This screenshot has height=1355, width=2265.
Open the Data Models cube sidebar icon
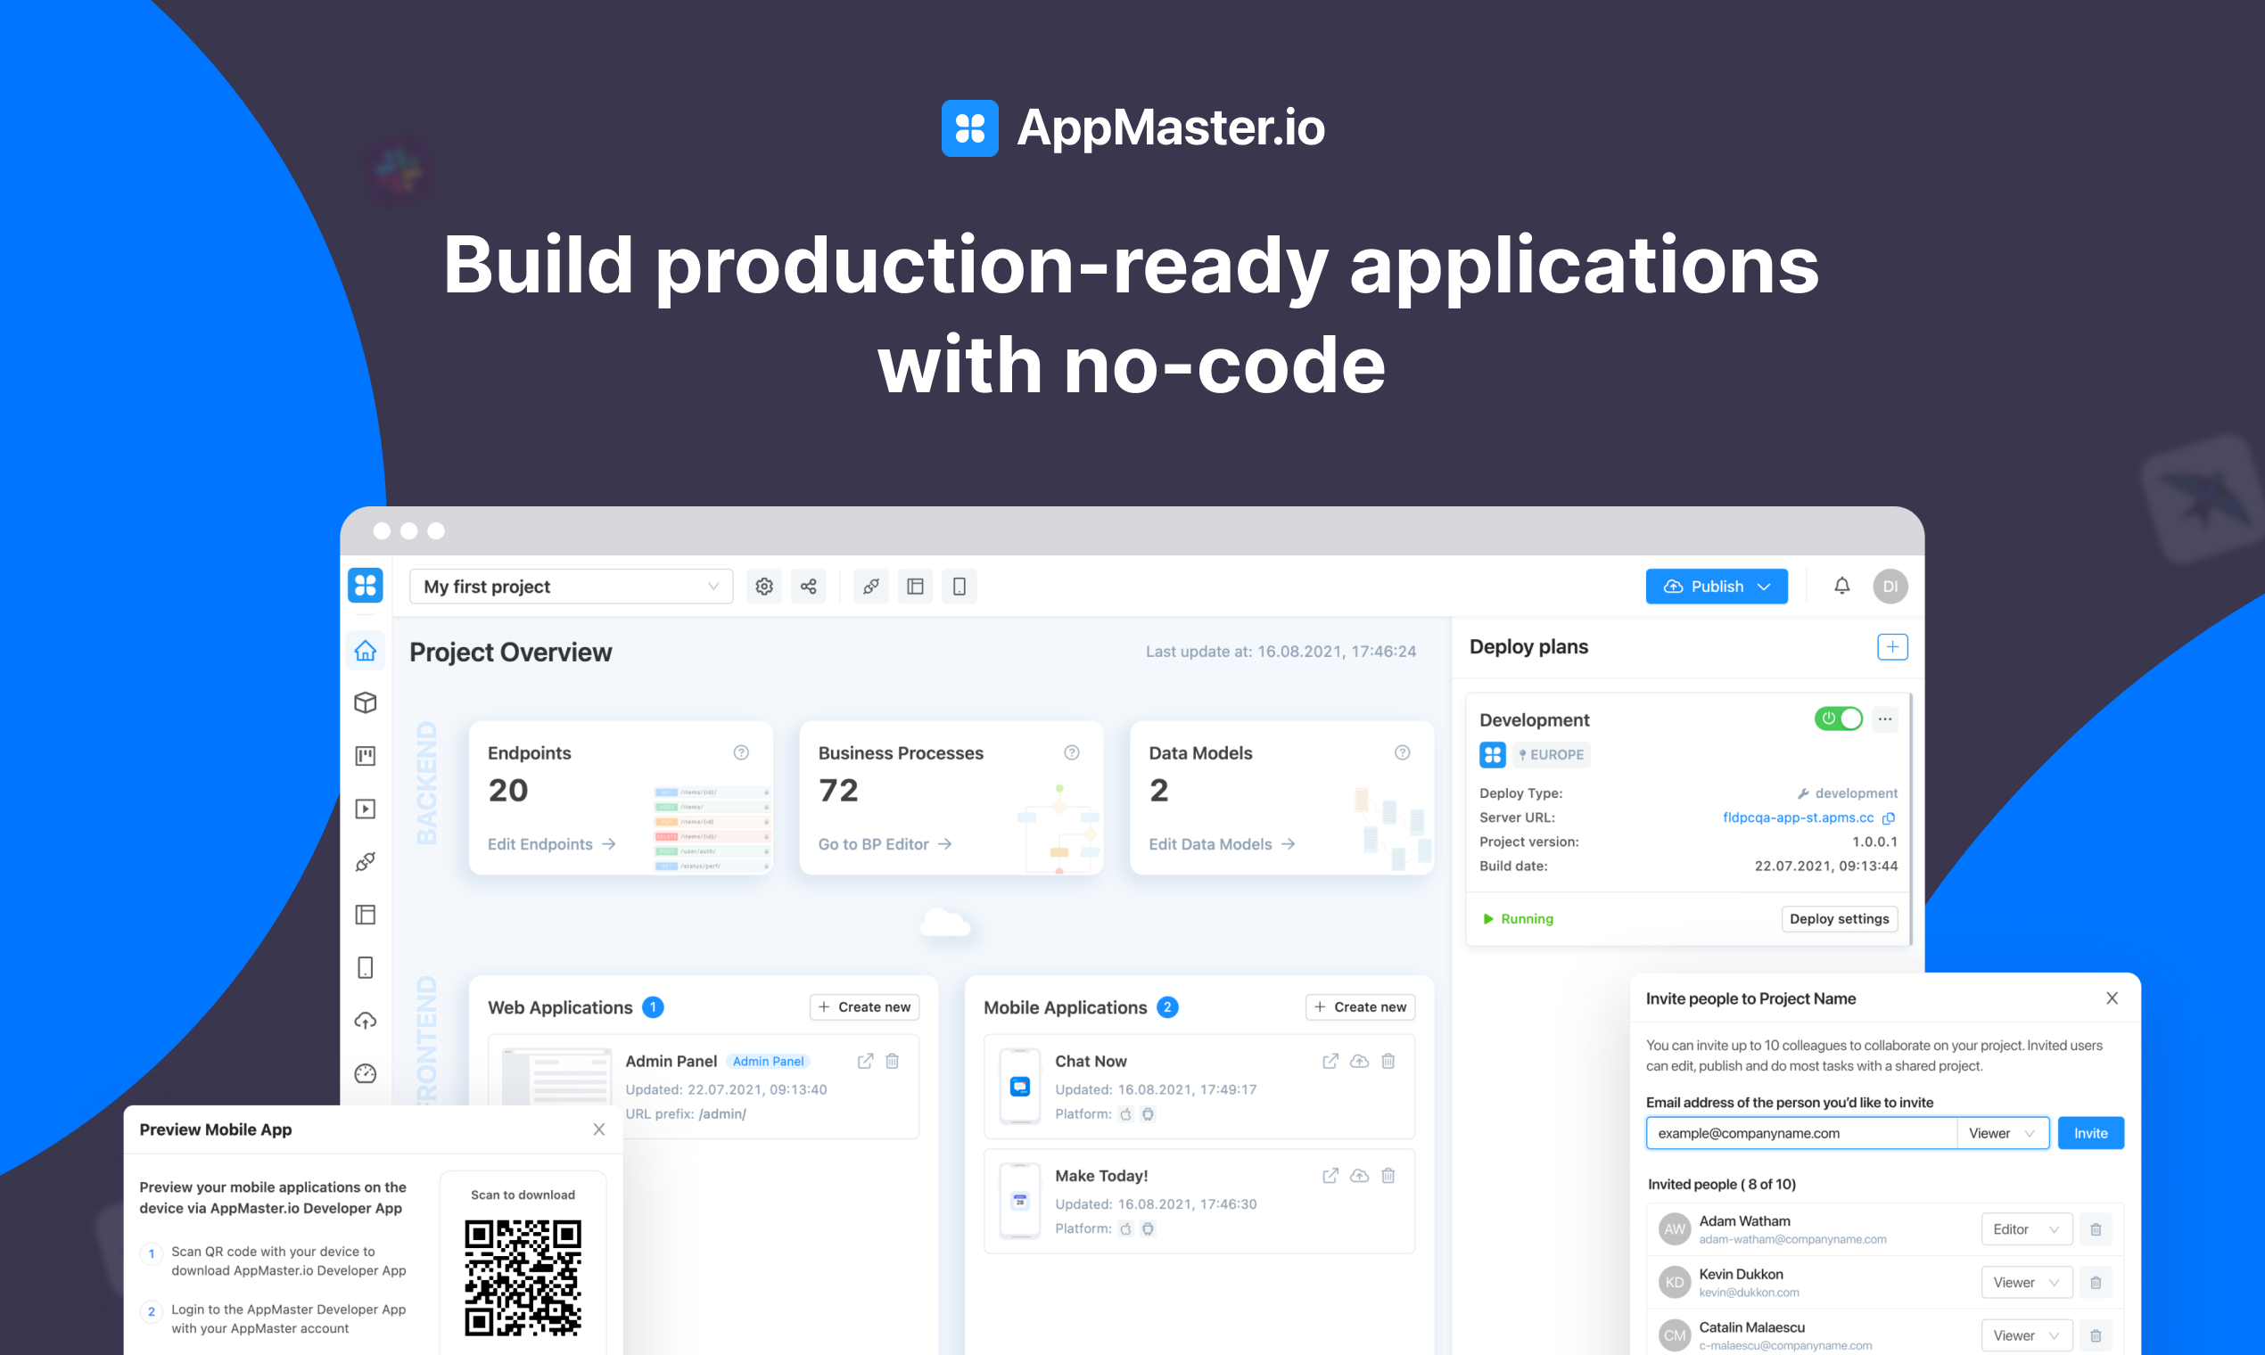(x=366, y=702)
